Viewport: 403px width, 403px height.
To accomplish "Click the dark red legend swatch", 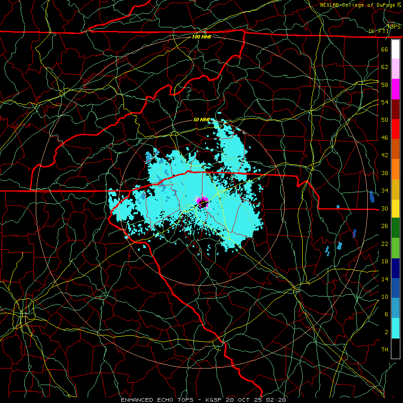I will click(395, 109).
